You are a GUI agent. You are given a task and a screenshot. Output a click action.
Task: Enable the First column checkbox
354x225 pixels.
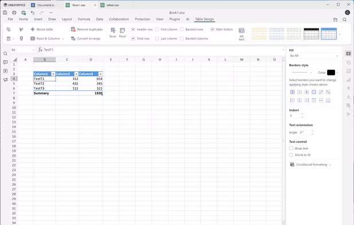pos(157,29)
